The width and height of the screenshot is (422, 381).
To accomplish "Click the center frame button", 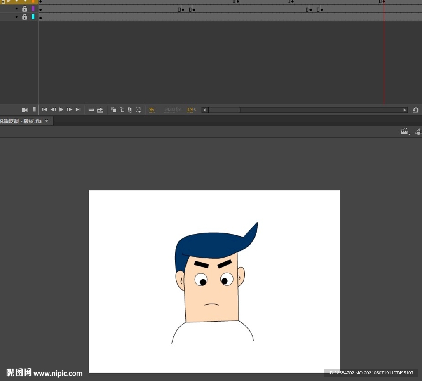I will coord(91,110).
